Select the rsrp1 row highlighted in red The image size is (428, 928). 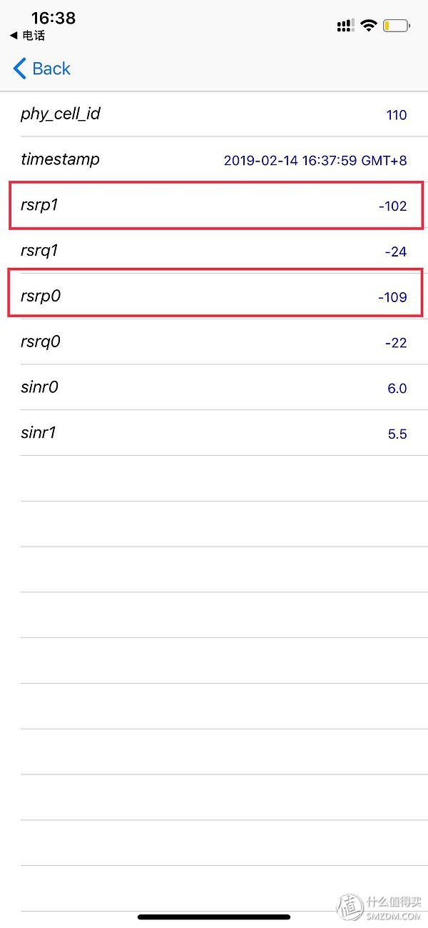pyautogui.click(x=214, y=206)
